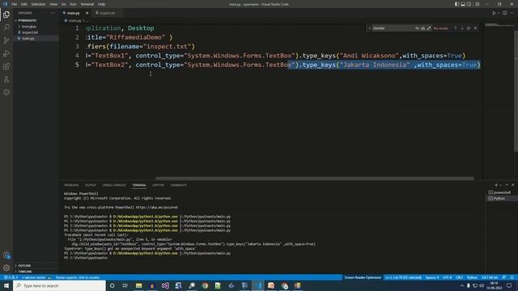Toggle Secondary Side Bar layout button
Screen dimensions: 518x291
469,4
